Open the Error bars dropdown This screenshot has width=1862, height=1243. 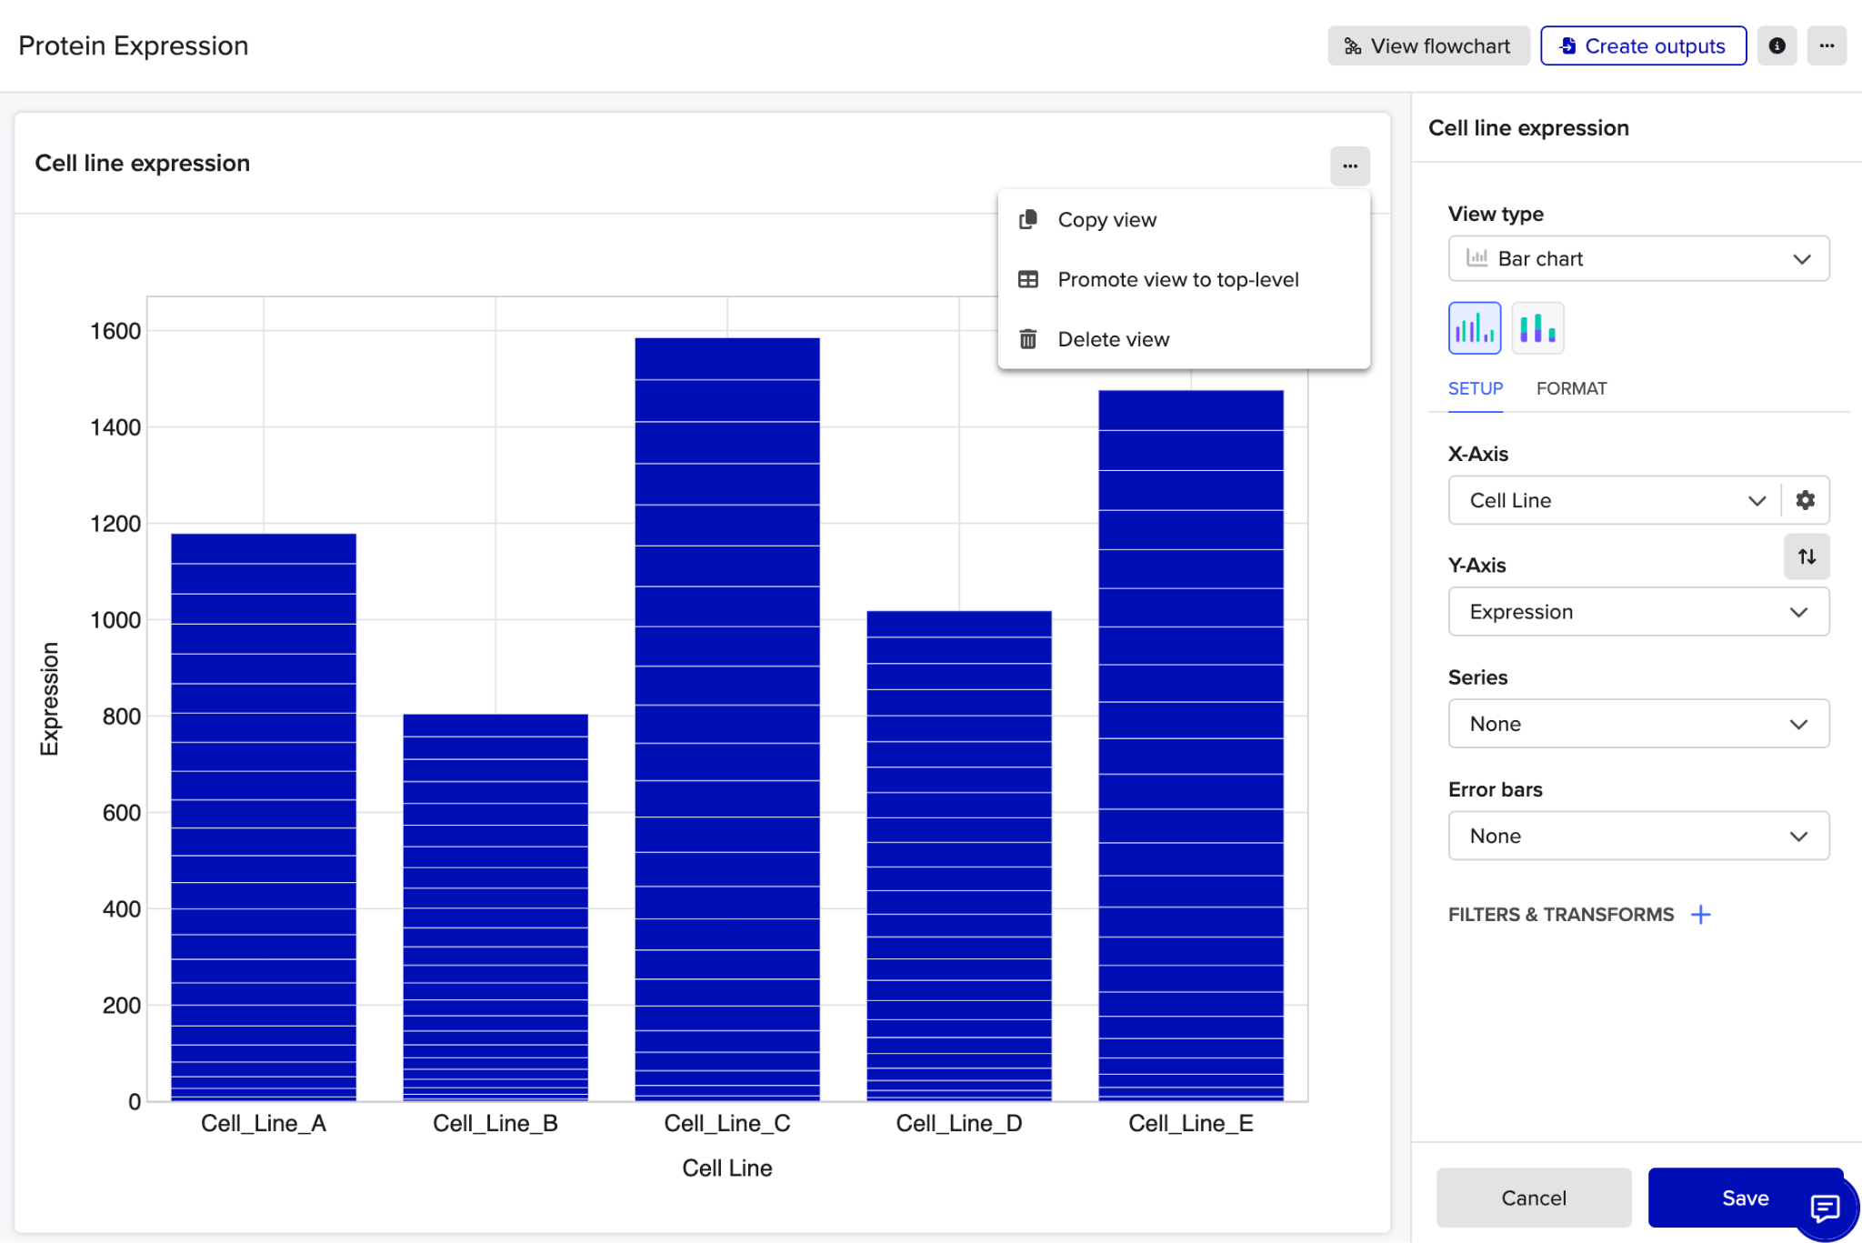click(1638, 836)
